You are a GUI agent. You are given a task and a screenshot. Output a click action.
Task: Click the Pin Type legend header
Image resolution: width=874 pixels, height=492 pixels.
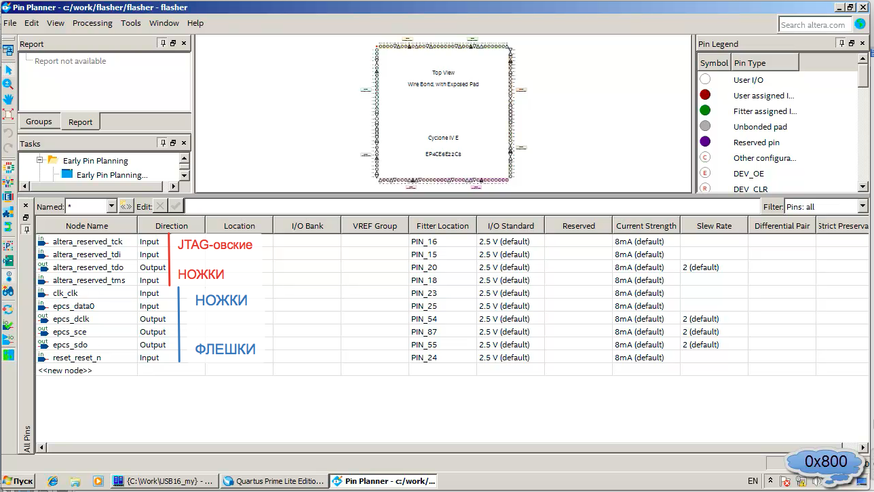765,63
